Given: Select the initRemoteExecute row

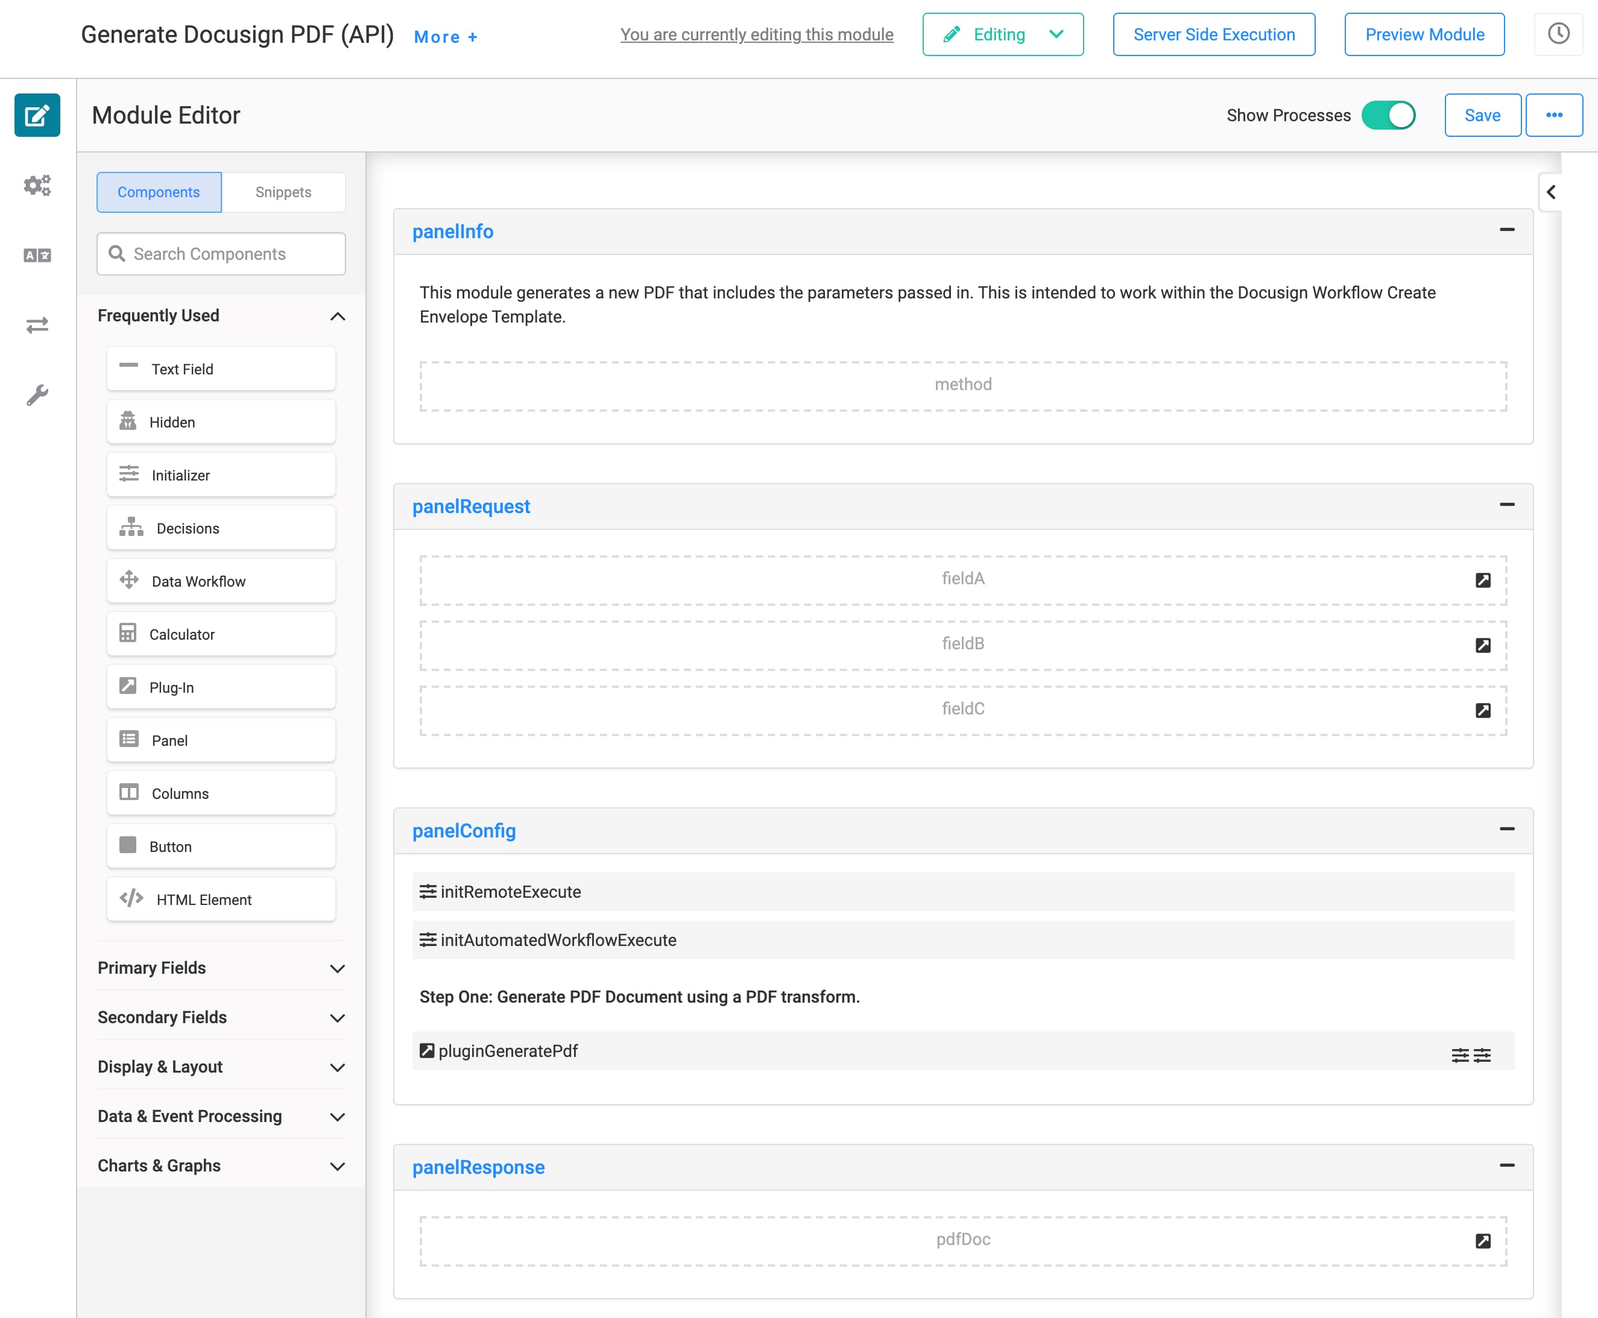Looking at the screenshot, I should point(962,892).
